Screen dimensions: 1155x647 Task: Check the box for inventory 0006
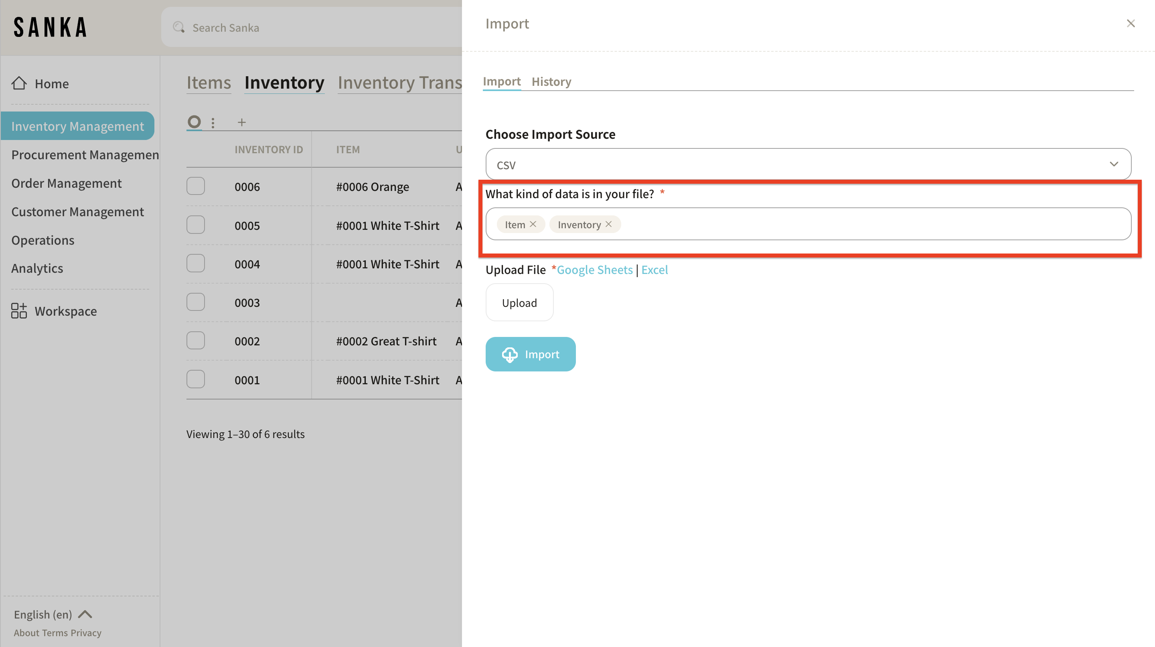pos(195,186)
